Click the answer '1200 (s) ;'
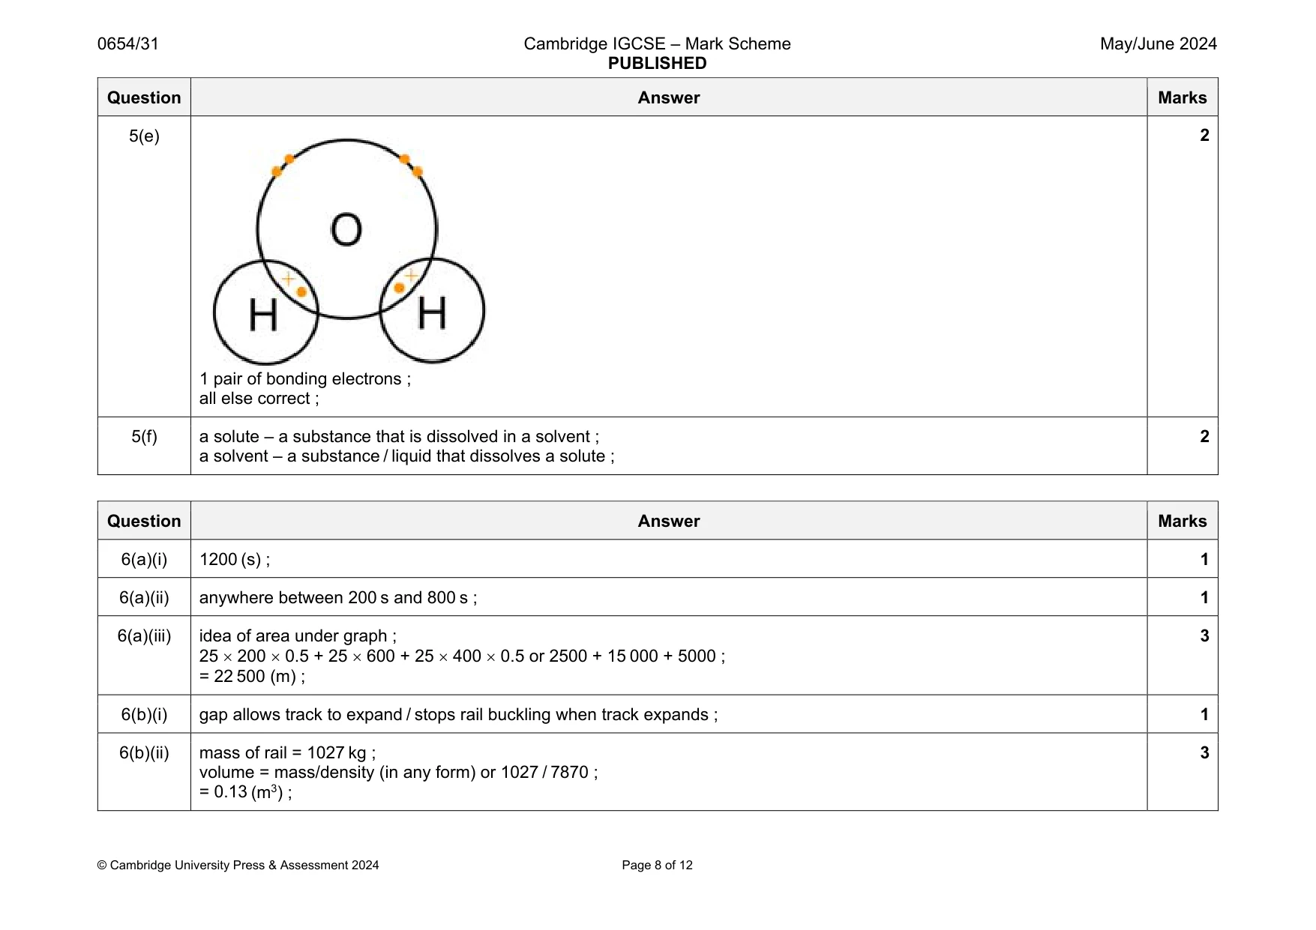 (235, 559)
